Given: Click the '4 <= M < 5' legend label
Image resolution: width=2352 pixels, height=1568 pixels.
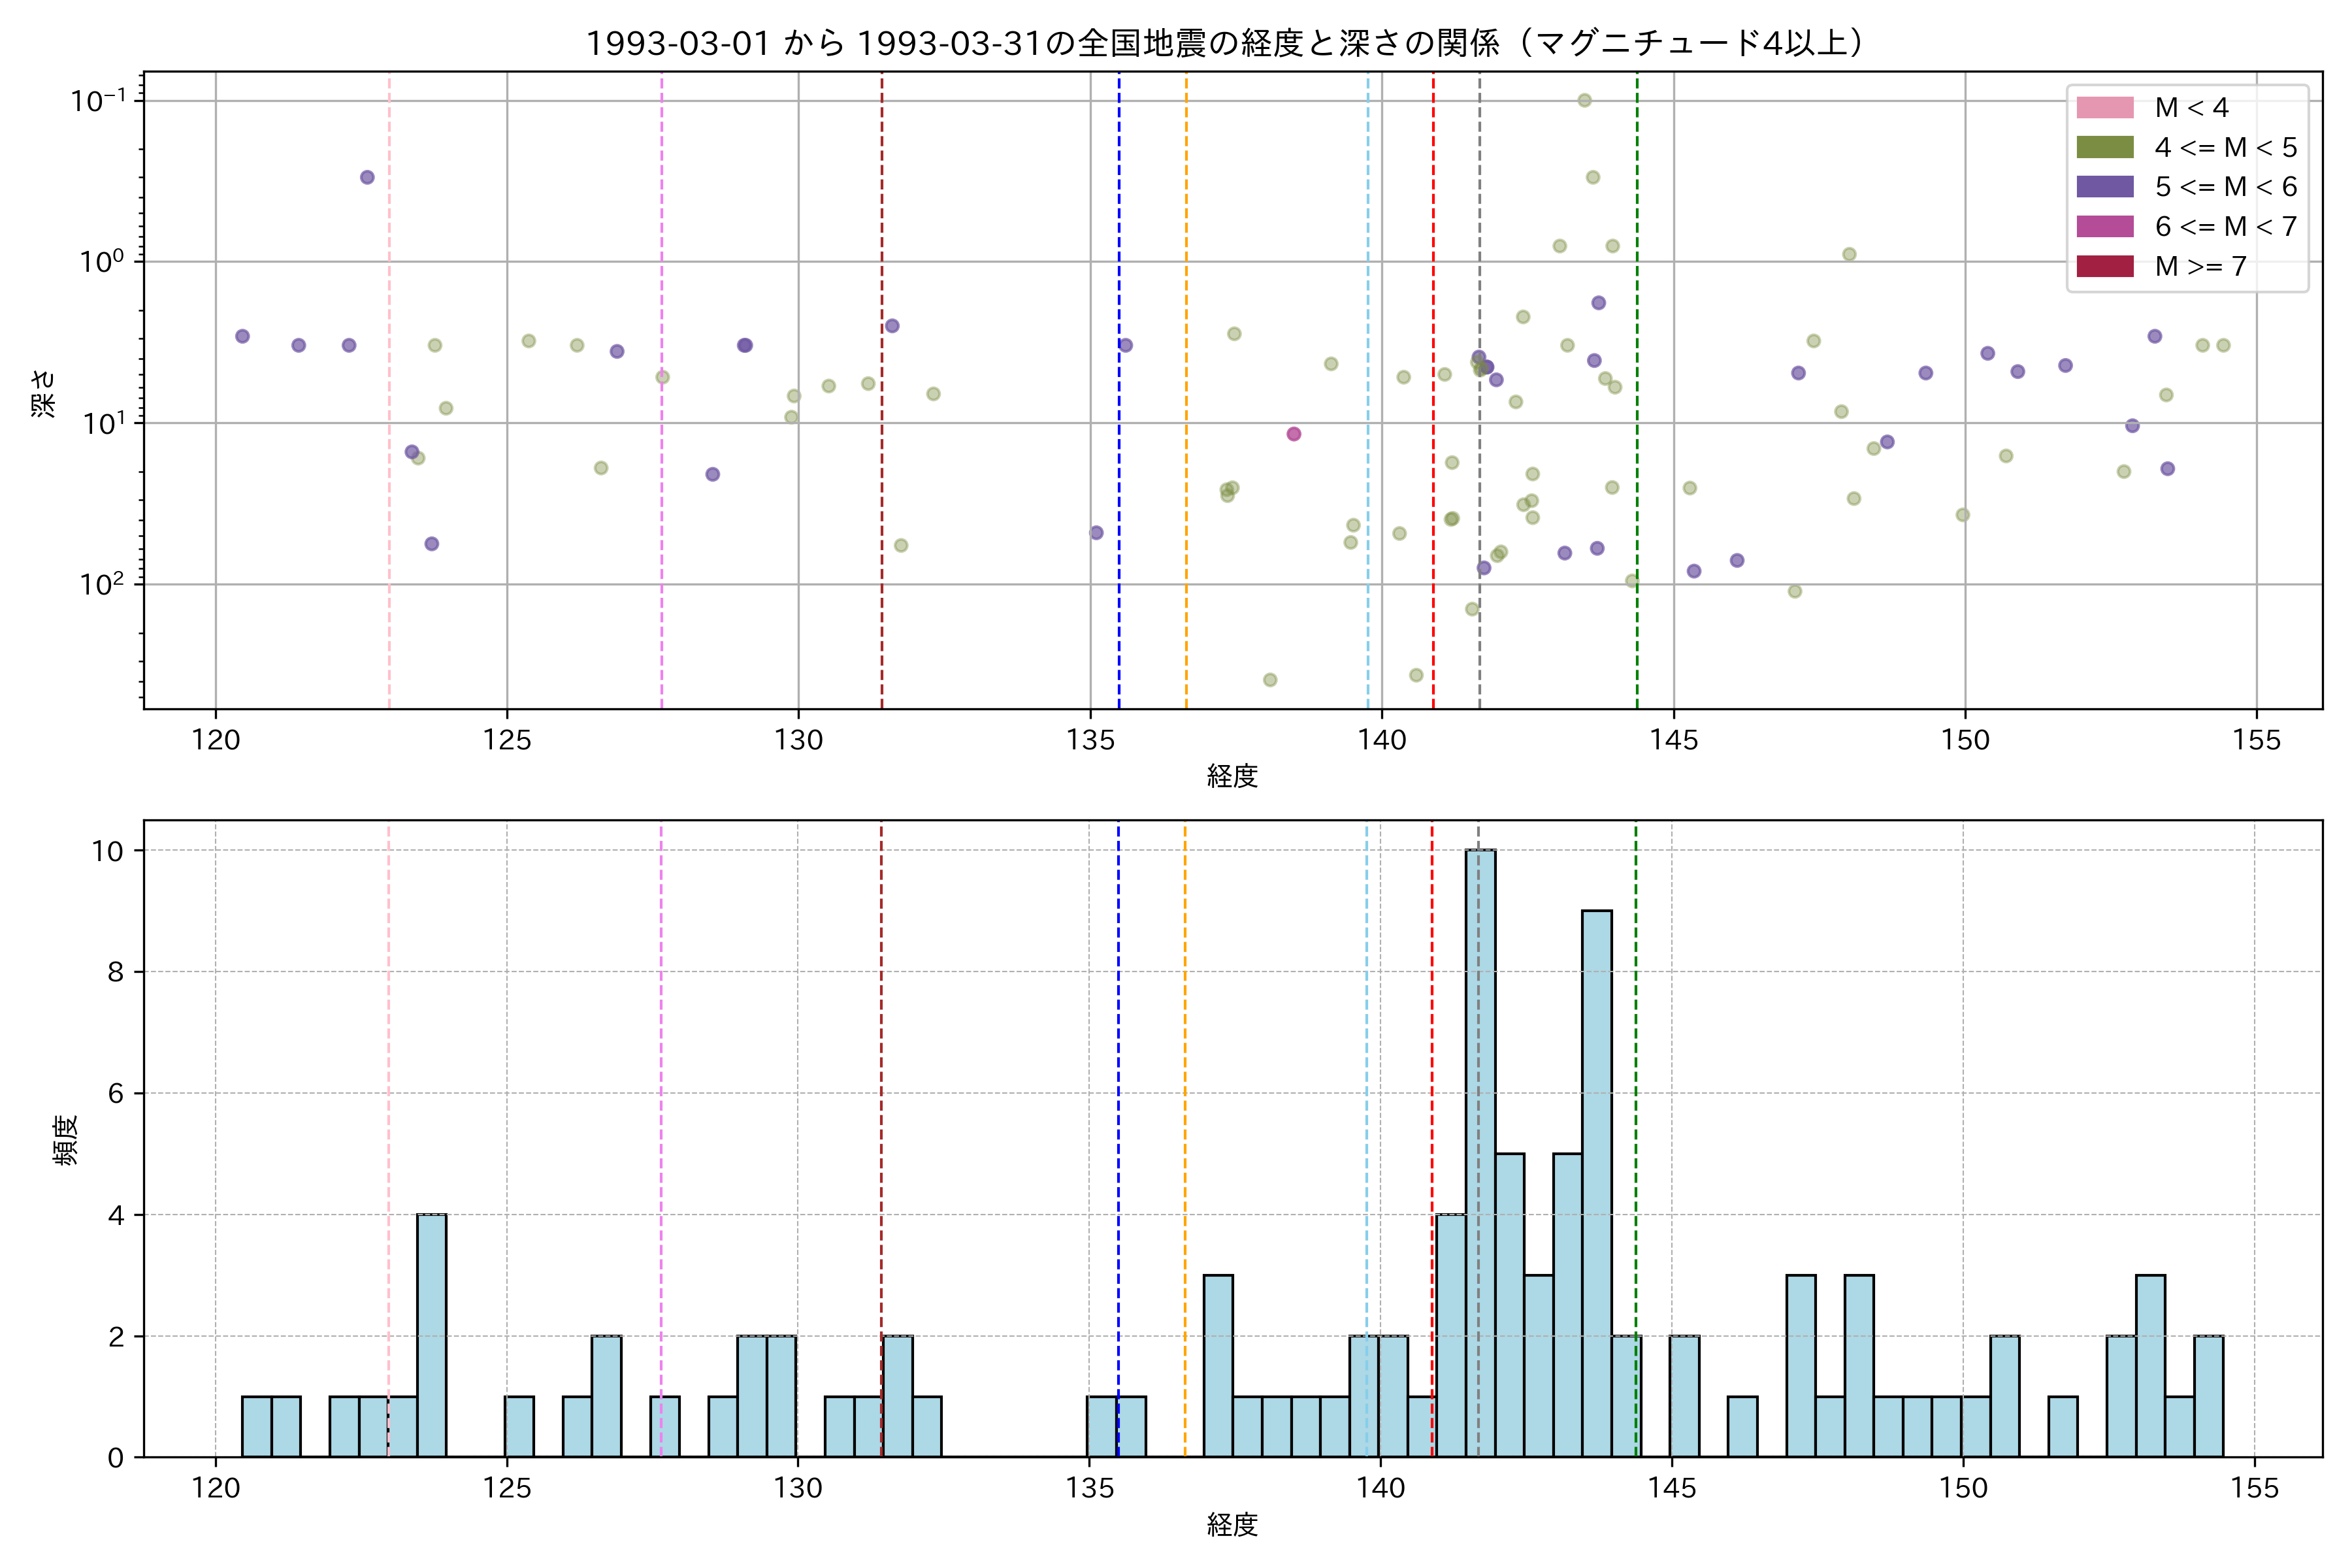Looking at the screenshot, I should pyautogui.click(x=2225, y=147).
